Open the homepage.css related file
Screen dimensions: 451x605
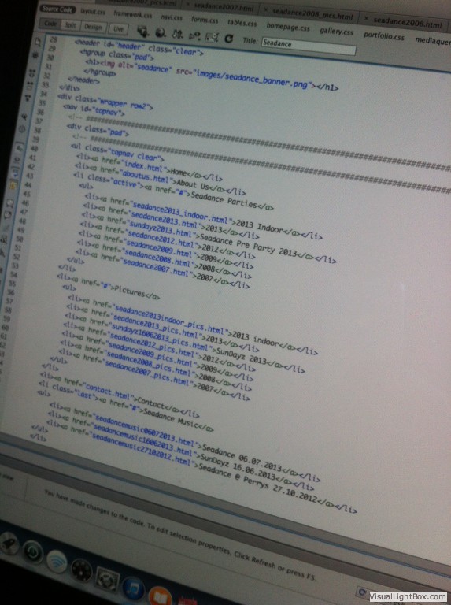click(x=288, y=27)
